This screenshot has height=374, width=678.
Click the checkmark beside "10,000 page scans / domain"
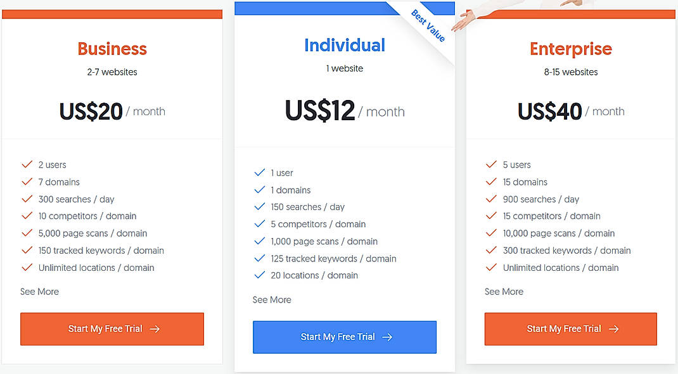tap(492, 233)
